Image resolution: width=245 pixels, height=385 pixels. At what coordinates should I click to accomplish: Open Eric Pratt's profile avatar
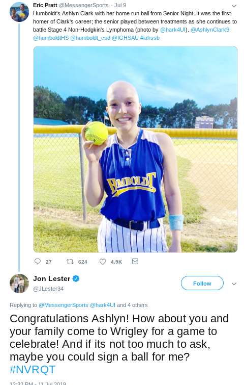tap(19, 12)
